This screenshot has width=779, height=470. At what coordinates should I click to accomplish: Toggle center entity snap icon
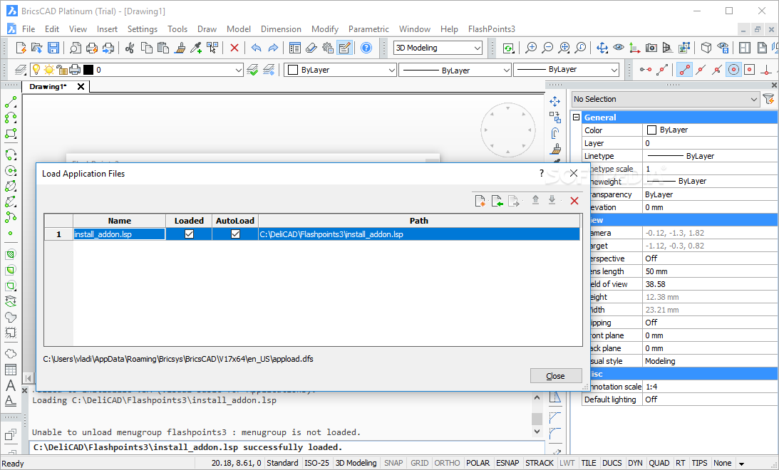tap(733, 70)
